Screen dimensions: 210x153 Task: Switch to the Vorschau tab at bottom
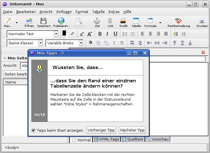157,139
